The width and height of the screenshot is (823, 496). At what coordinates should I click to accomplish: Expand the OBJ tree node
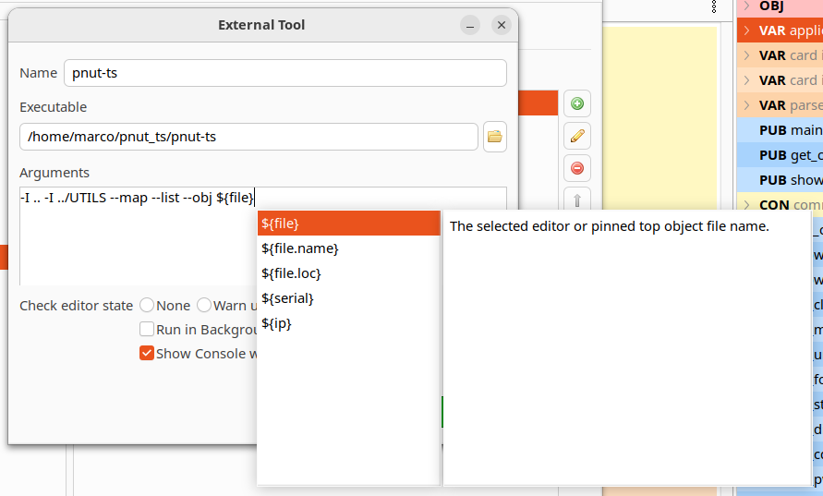pos(746,6)
